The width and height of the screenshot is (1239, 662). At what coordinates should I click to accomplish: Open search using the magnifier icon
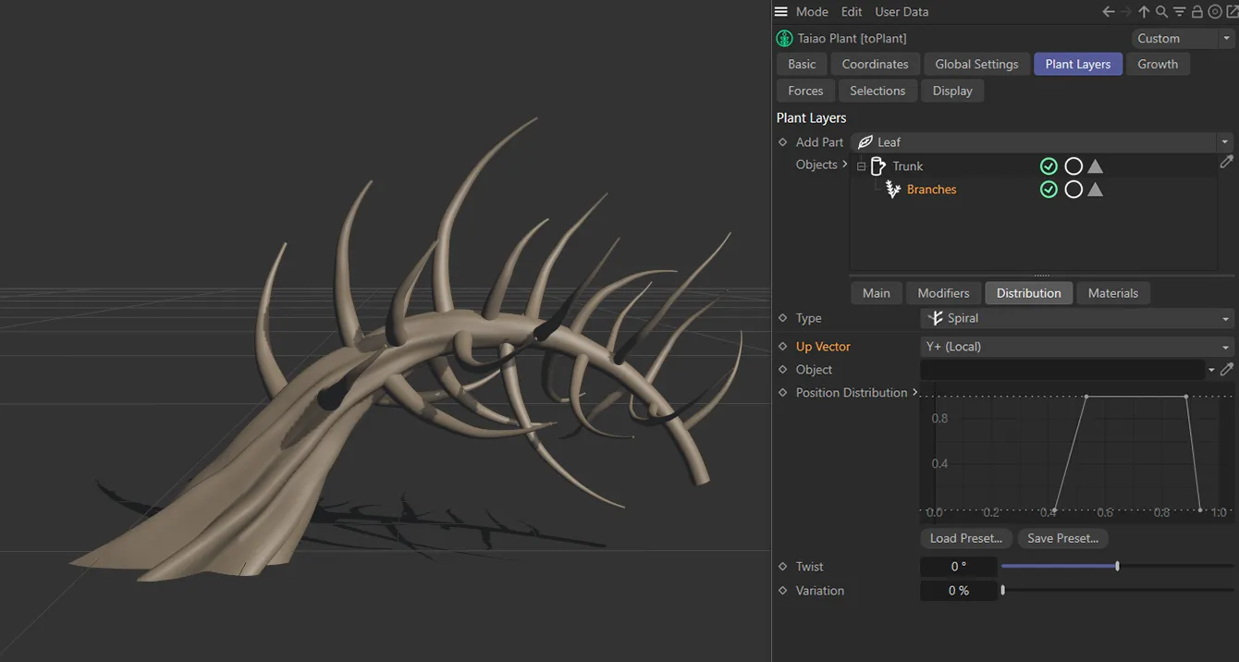(1161, 11)
